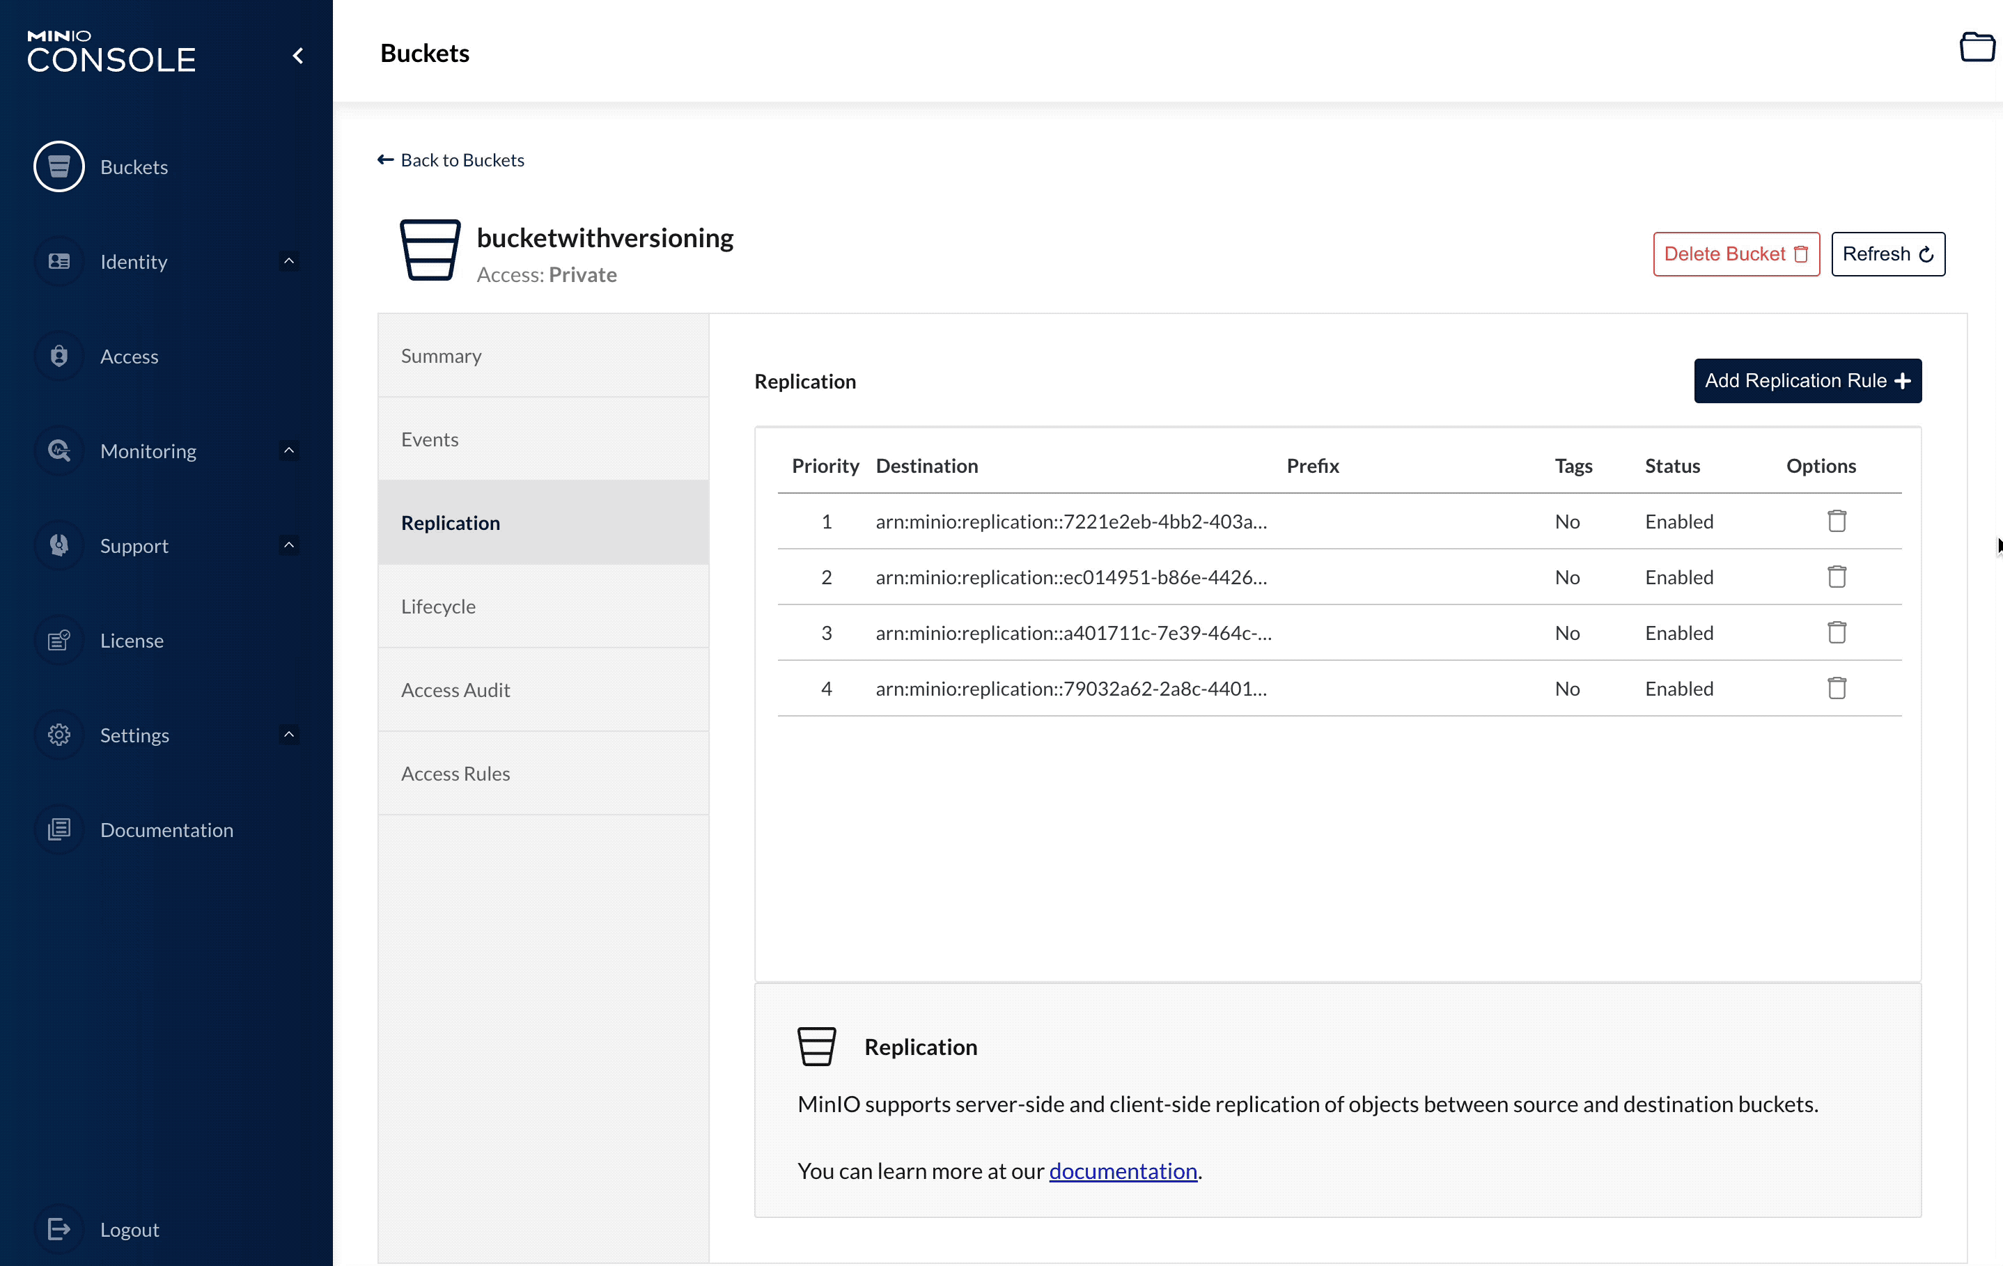Screen dimensions: 2003x1266
Task: Follow the documentation hyperlink
Action: 1122,1171
